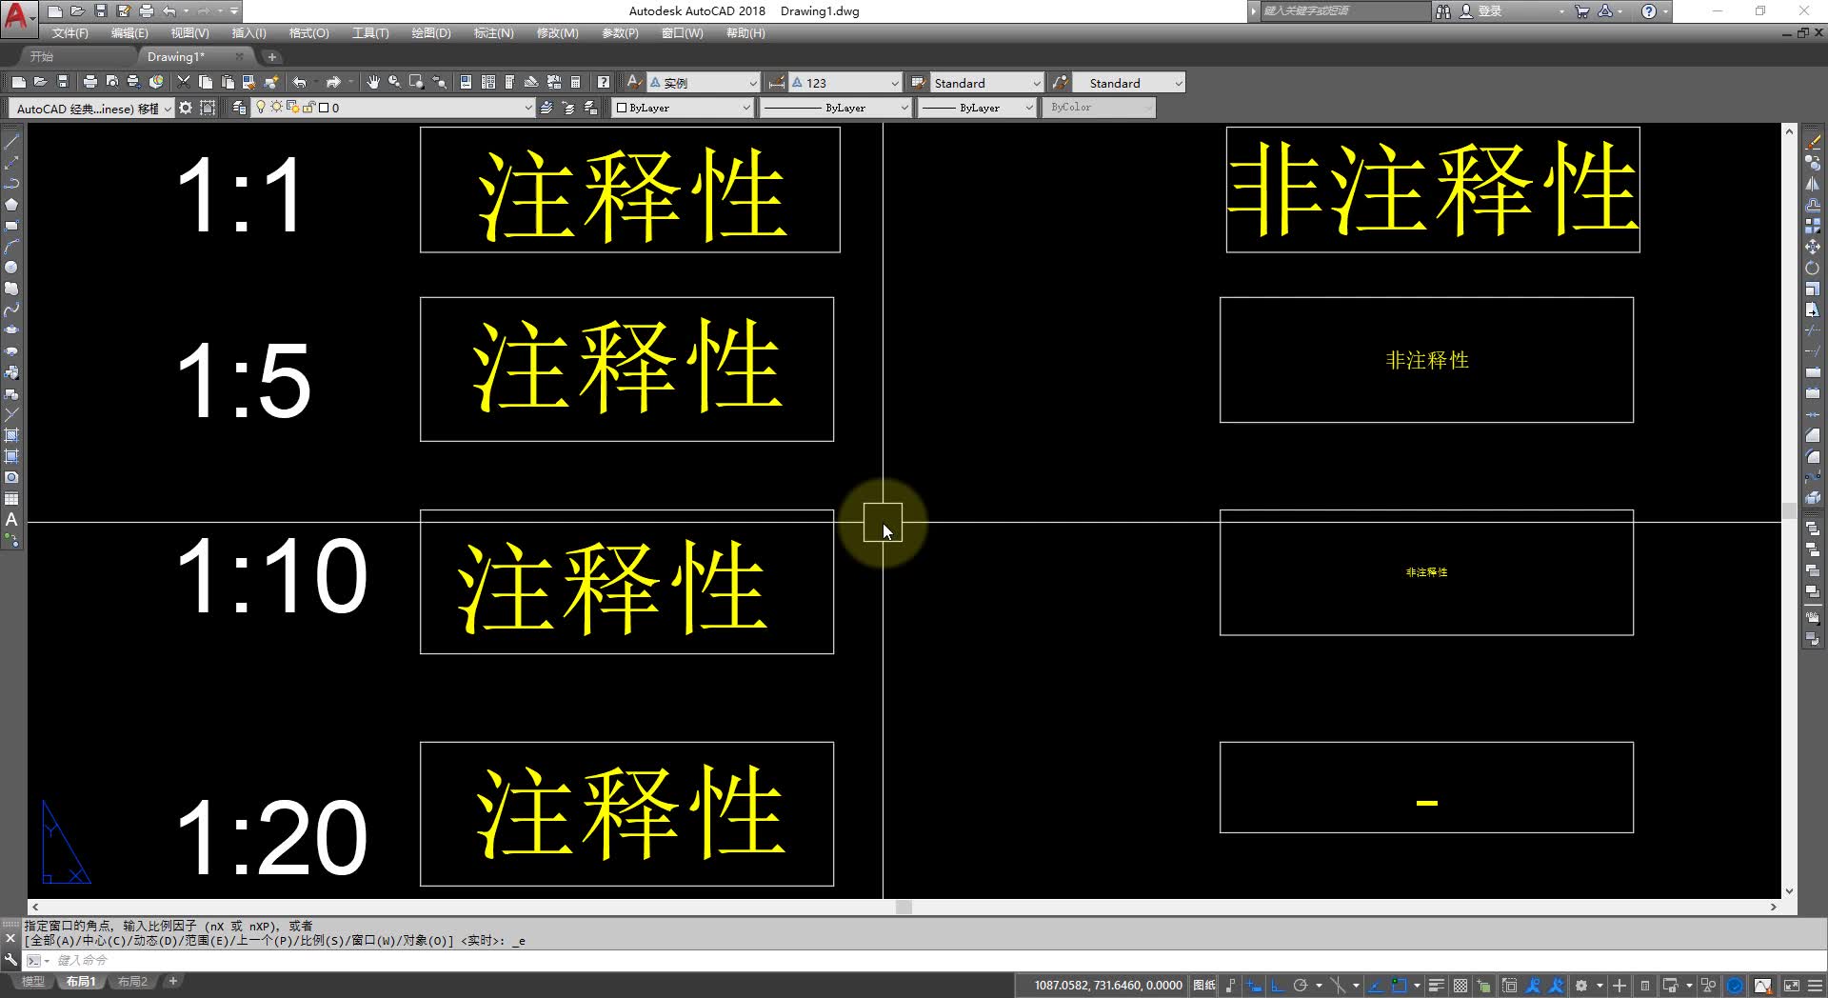
Task: Click the Clean Screen button in status bar
Action: [x=1791, y=985]
